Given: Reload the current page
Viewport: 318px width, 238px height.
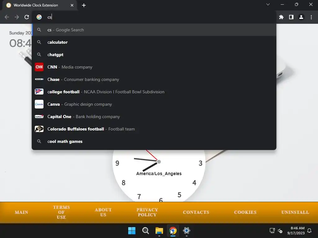Looking at the screenshot, I should (27, 17).
